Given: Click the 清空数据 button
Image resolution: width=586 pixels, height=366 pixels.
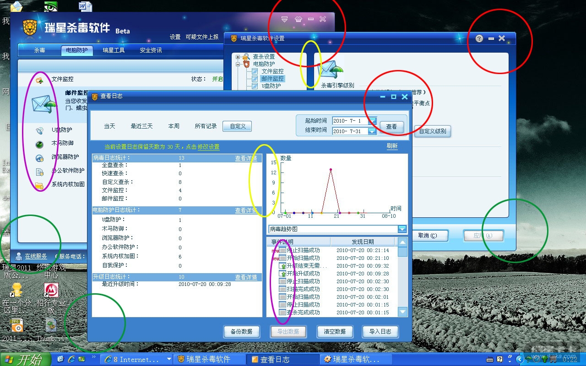Looking at the screenshot, I should 335,332.
